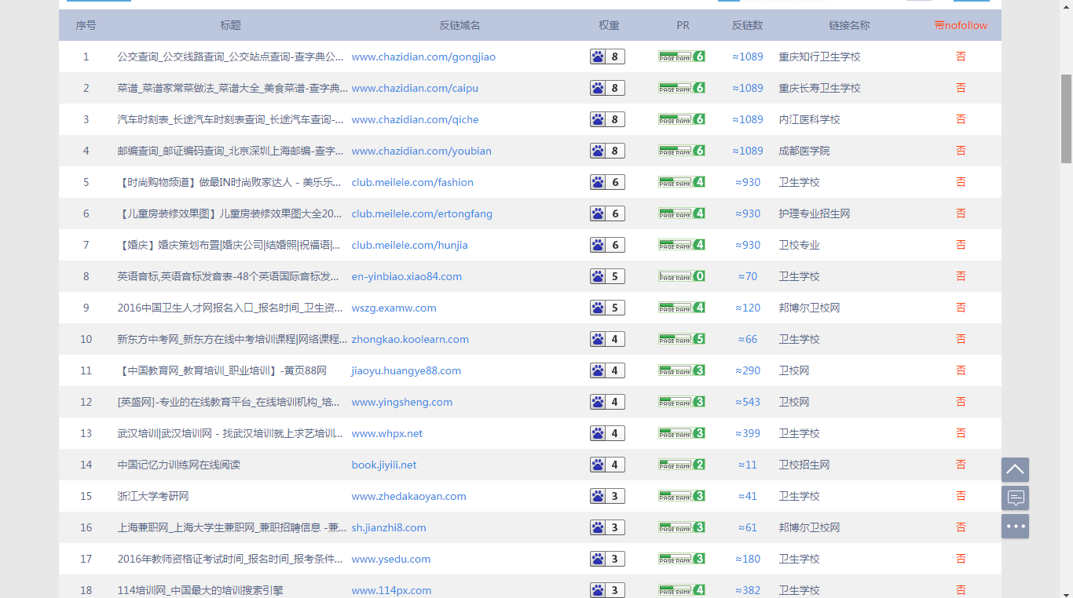
Task: Open the club.meilele.com/hunjia domain link
Action: pos(409,245)
